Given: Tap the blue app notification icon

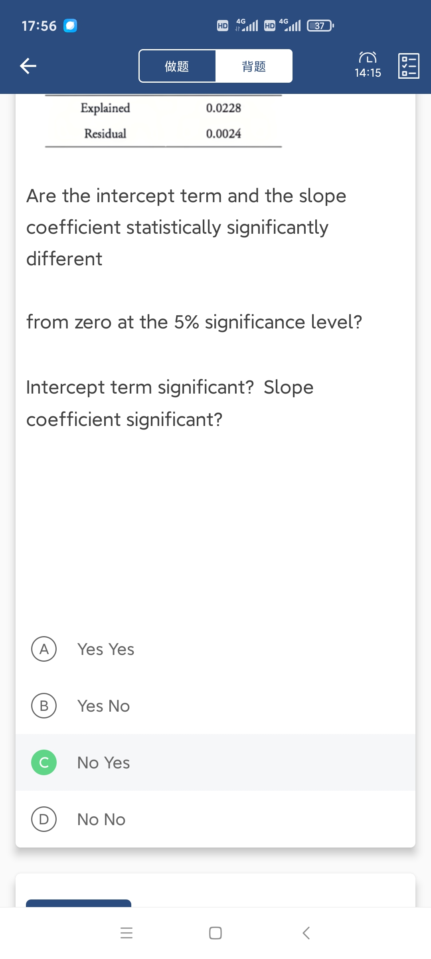Looking at the screenshot, I should (70, 26).
